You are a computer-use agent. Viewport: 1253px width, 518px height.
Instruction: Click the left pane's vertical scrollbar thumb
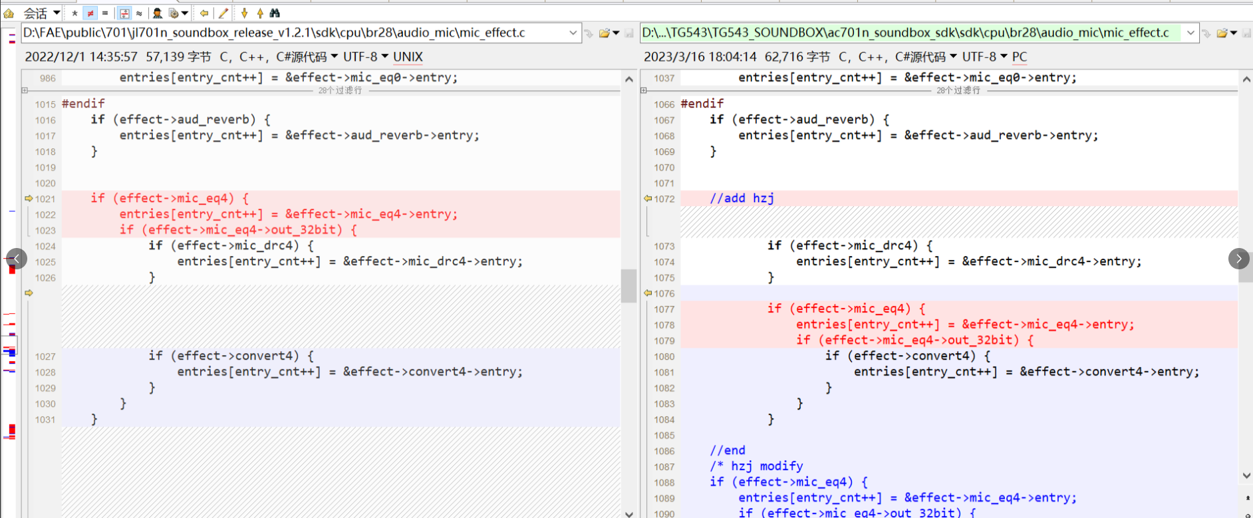[x=628, y=285]
